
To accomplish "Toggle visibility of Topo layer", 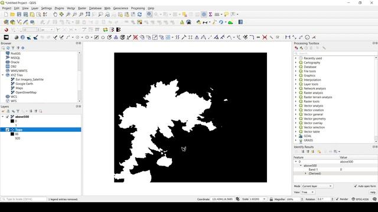I will click(8, 130).
